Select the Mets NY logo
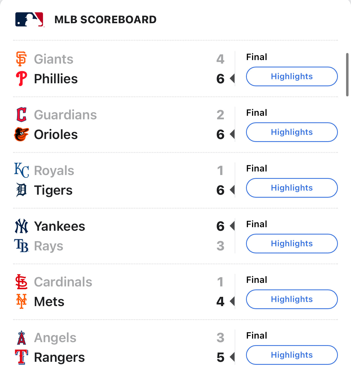351x376 pixels. (21, 301)
